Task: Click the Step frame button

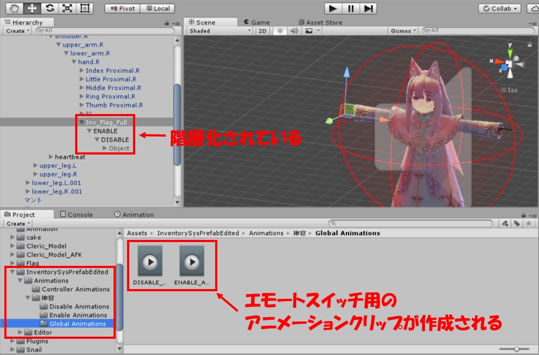Action: 369,8
